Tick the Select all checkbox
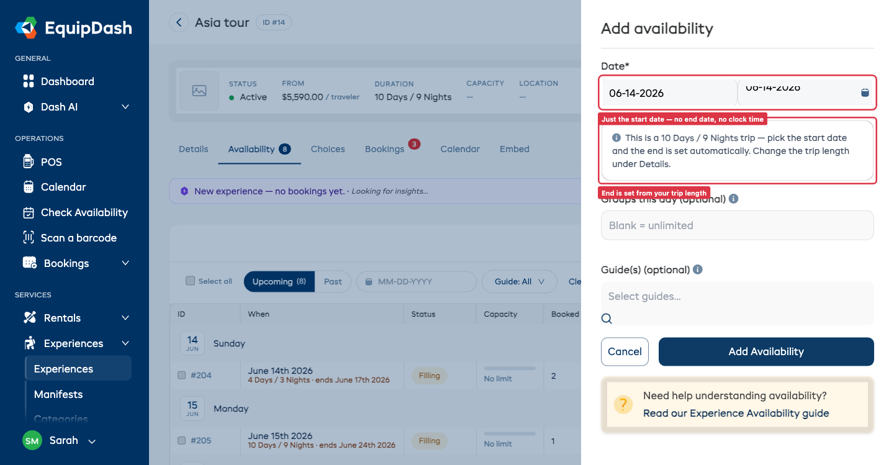894x465 pixels. (x=190, y=281)
